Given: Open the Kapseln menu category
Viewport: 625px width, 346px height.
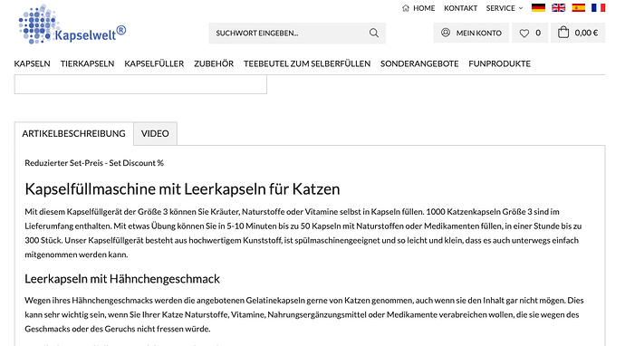Looking at the screenshot, I should click(x=33, y=63).
